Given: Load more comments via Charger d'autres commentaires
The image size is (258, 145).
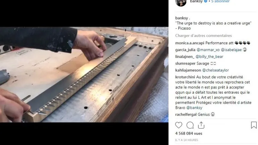Looking at the screenshot, I should (203, 35).
